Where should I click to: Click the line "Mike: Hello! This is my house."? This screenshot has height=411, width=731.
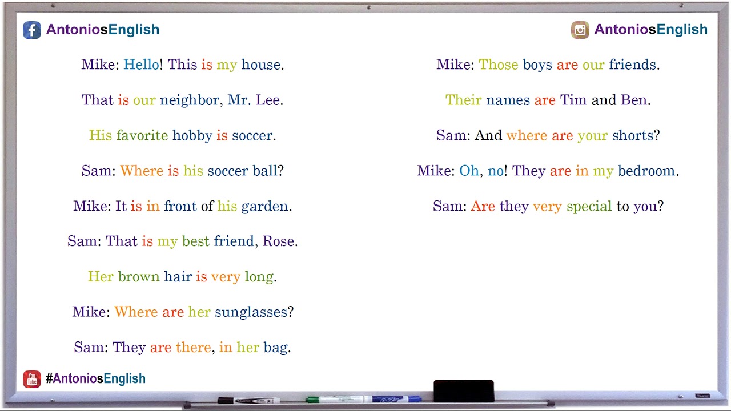(x=183, y=65)
